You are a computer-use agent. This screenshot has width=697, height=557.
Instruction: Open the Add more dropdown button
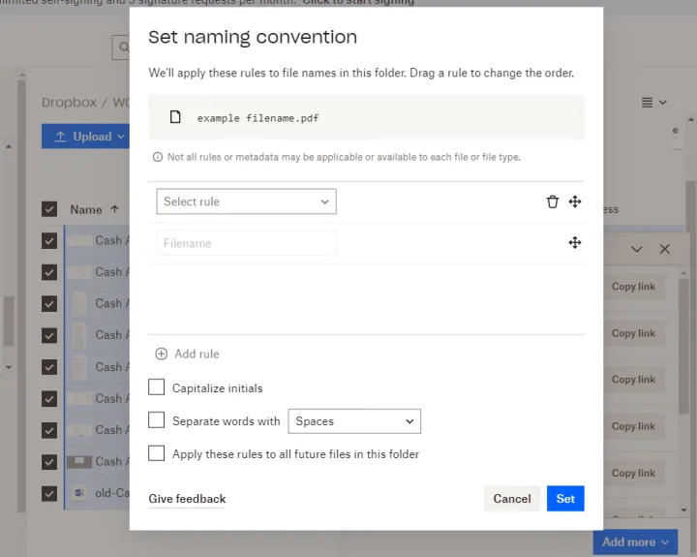636,542
